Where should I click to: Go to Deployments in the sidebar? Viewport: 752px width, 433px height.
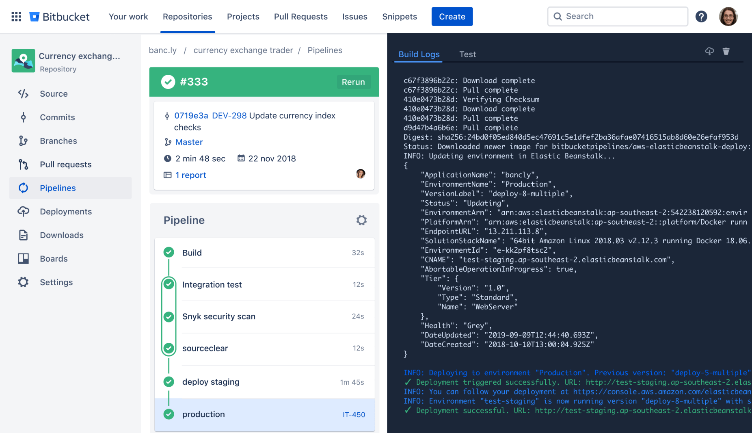point(65,212)
